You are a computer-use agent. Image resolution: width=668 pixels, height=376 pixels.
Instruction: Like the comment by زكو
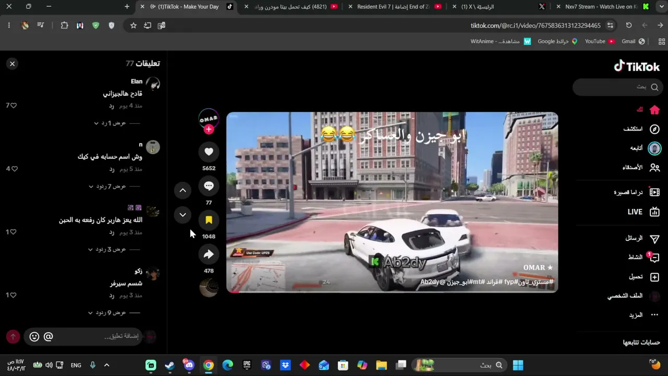(x=13, y=295)
